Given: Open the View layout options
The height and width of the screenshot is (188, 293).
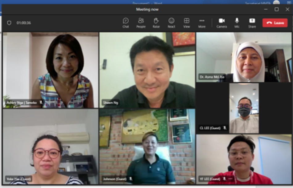Looking at the screenshot, I should pyautogui.click(x=187, y=23).
